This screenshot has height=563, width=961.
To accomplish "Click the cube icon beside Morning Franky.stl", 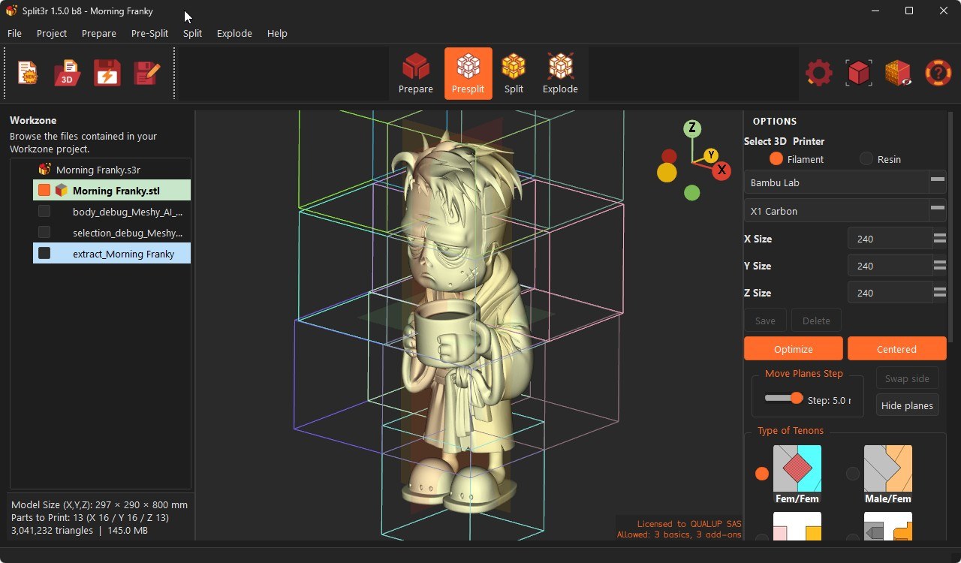I will click(x=62, y=191).
